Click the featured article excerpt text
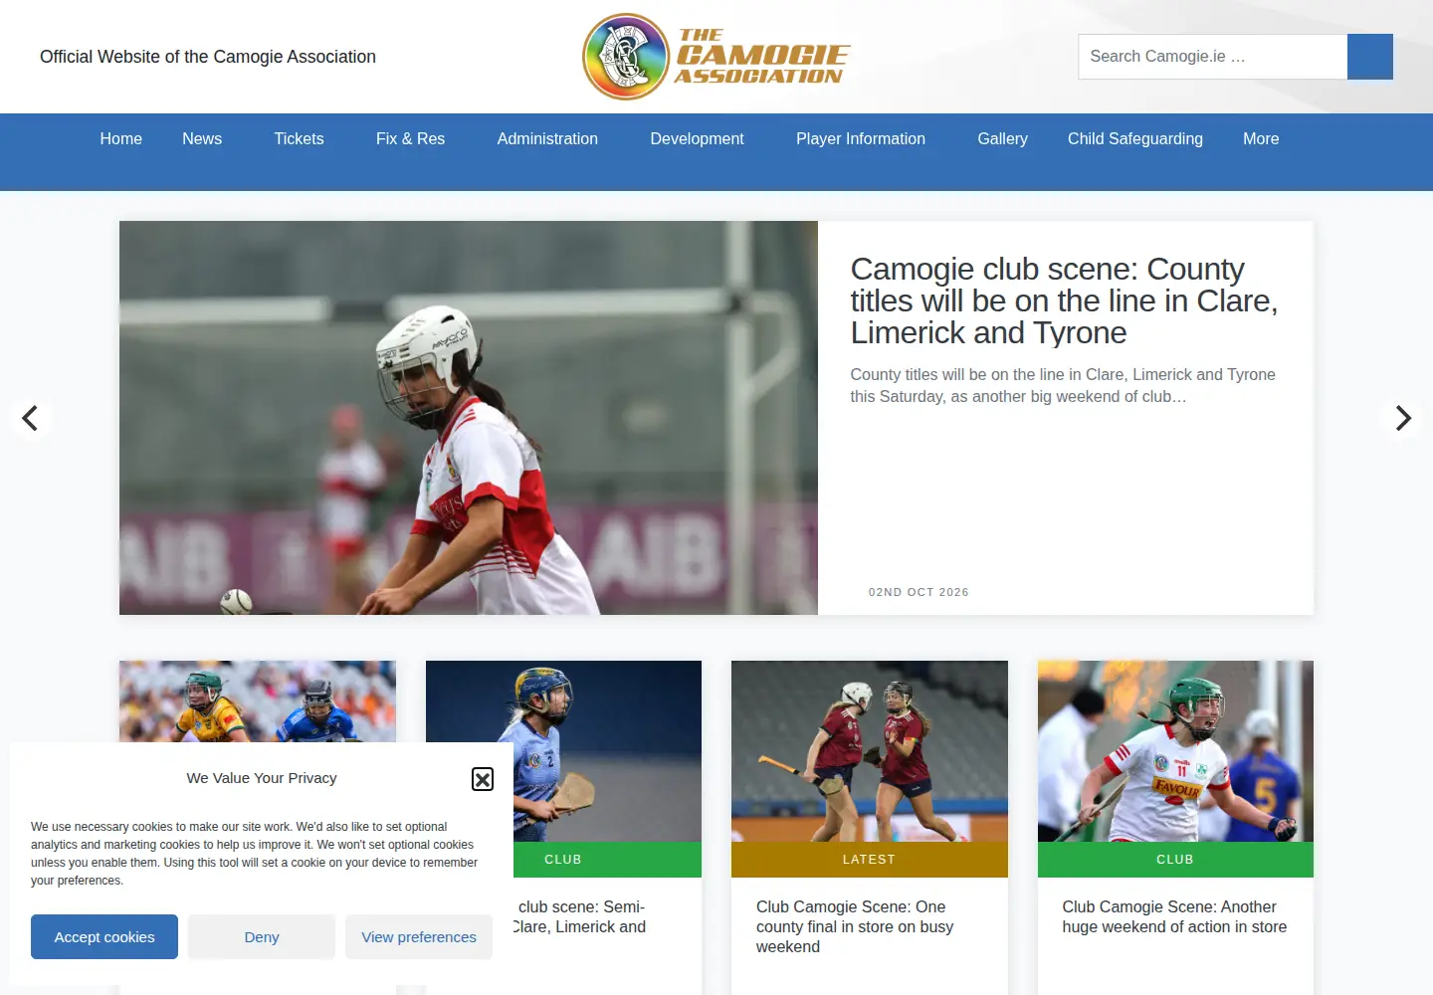 [1063, 385]
